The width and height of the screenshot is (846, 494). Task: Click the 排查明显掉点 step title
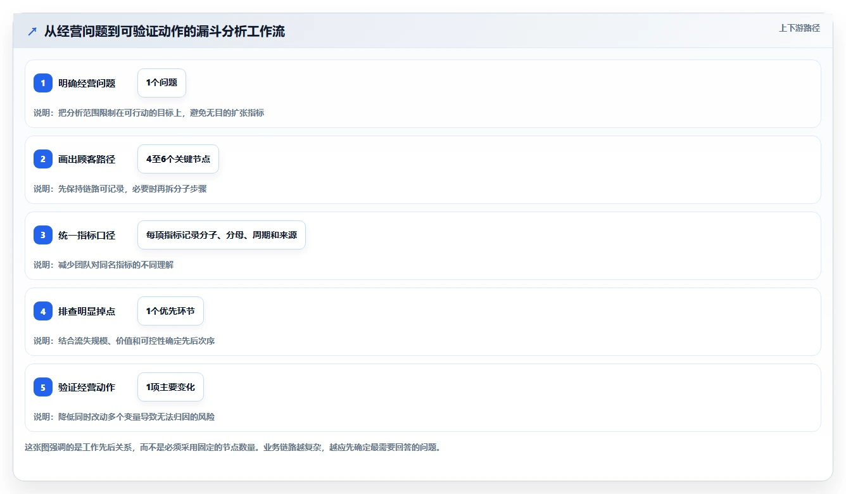tap(87, 311)
